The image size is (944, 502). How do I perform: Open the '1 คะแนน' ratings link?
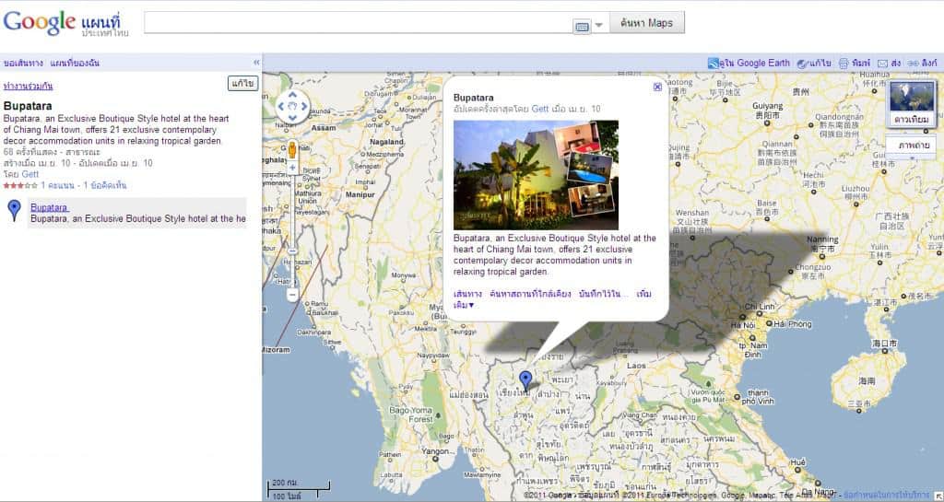(57, 185)
